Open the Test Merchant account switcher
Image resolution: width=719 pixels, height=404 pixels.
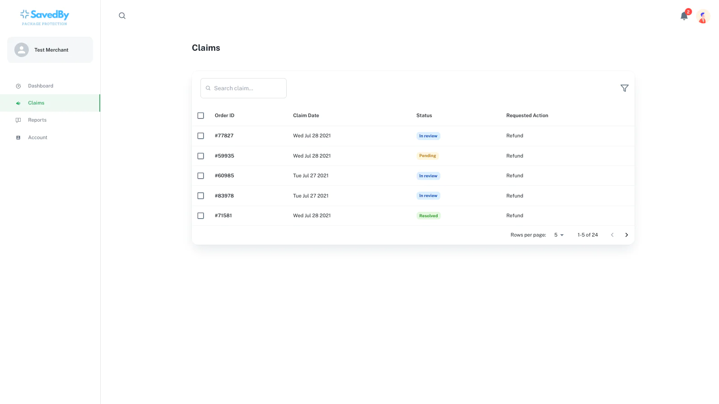pos(50,50)
